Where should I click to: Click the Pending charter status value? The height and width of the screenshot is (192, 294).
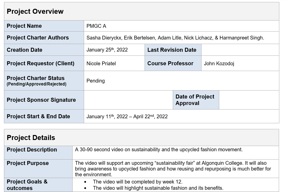pos(96,81)
